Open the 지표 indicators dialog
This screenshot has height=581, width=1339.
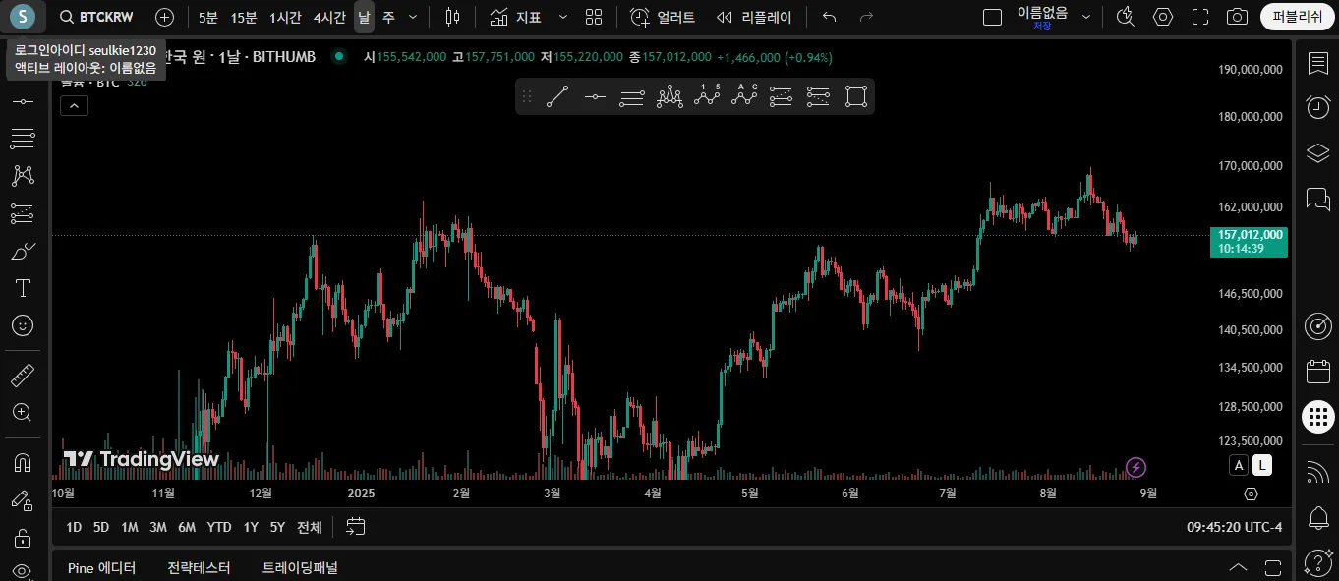click(517, 17)
